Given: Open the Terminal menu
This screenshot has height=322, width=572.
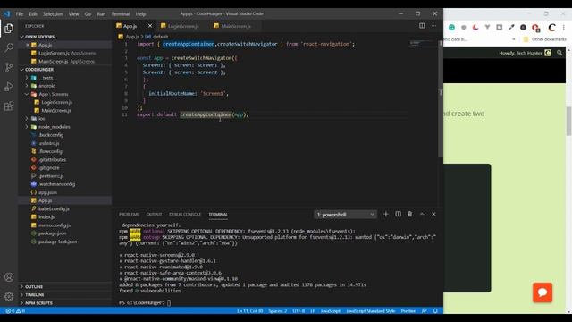Looking at the screenshot, I should [x=121, y=14].
